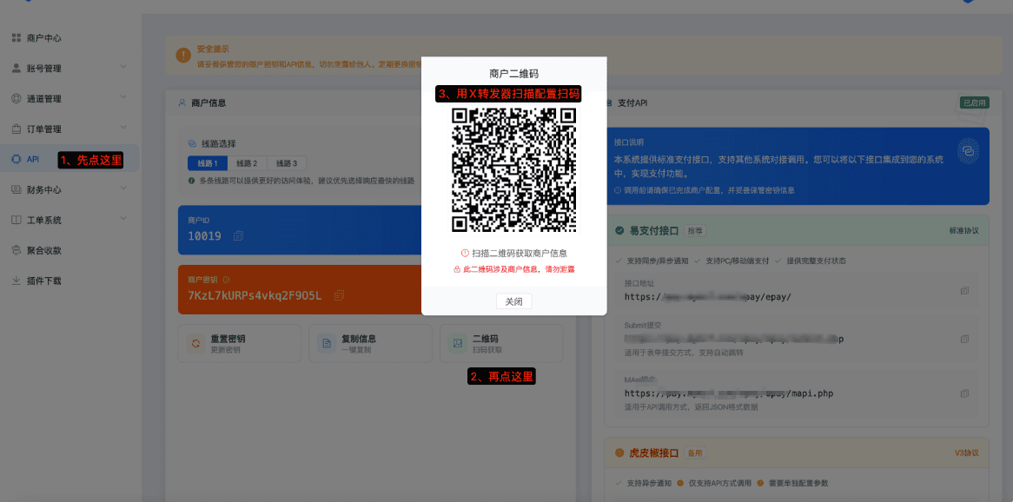This screenshot has height=502, width=1013.
Task: Click the 商户ID value 10019
Action: click(x=204, y=236)
